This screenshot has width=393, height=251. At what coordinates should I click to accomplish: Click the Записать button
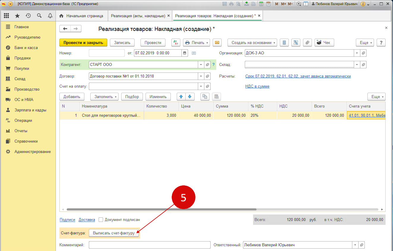(122, 42)
